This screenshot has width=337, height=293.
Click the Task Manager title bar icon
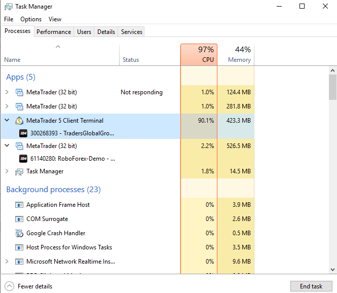click(x=9, y=7)
